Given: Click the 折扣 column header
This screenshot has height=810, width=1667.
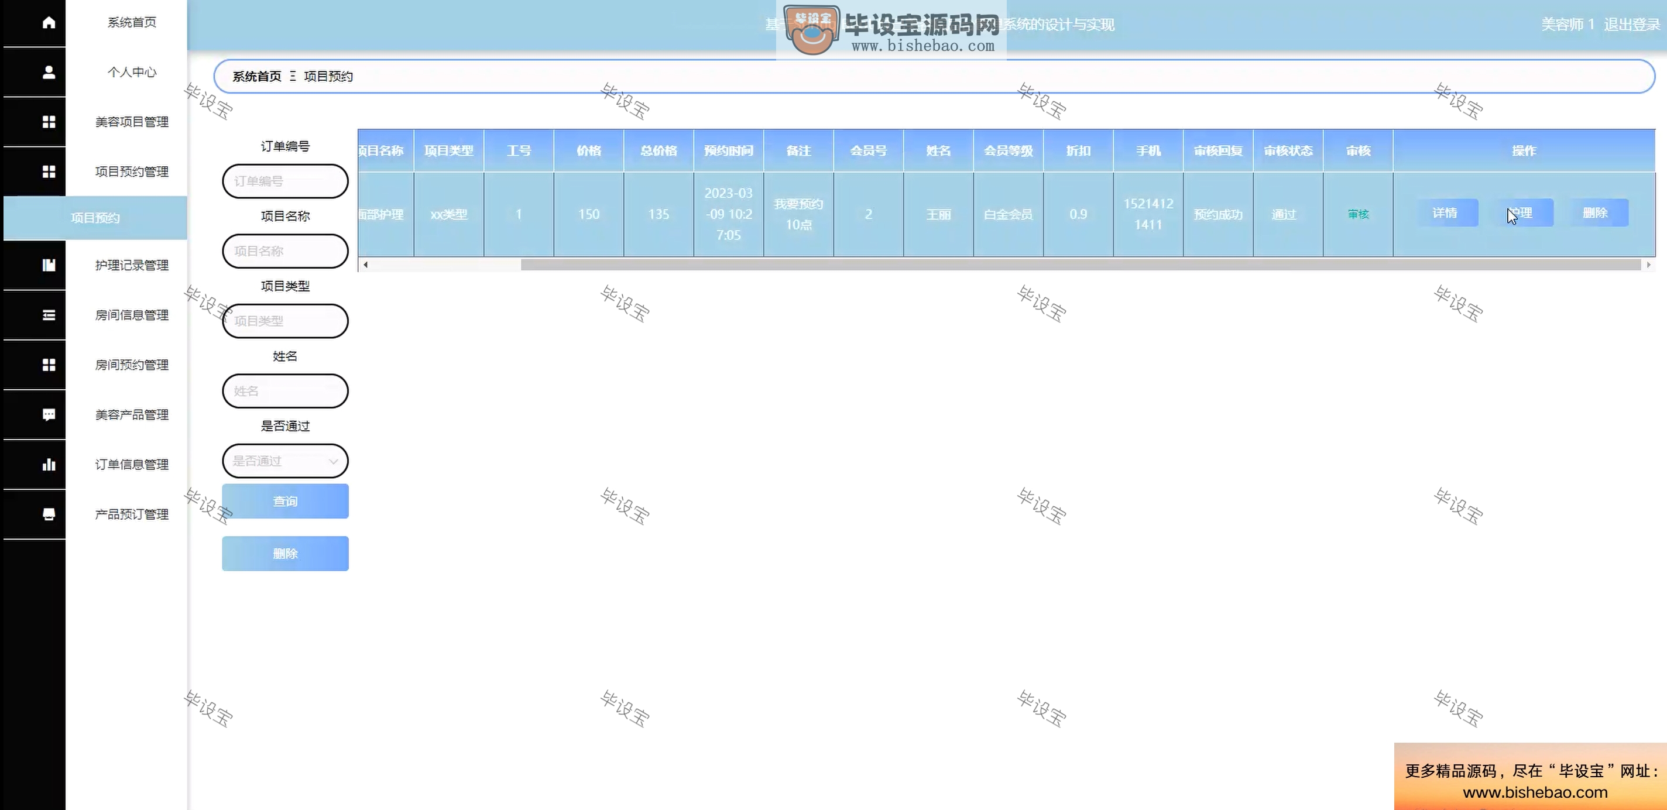Looking at the screenshot, I should (x=1079, y=151).
